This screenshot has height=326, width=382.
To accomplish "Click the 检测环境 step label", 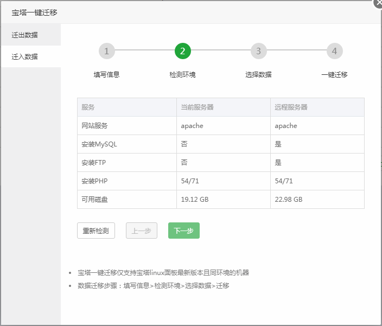I will [x=183, y=75].
